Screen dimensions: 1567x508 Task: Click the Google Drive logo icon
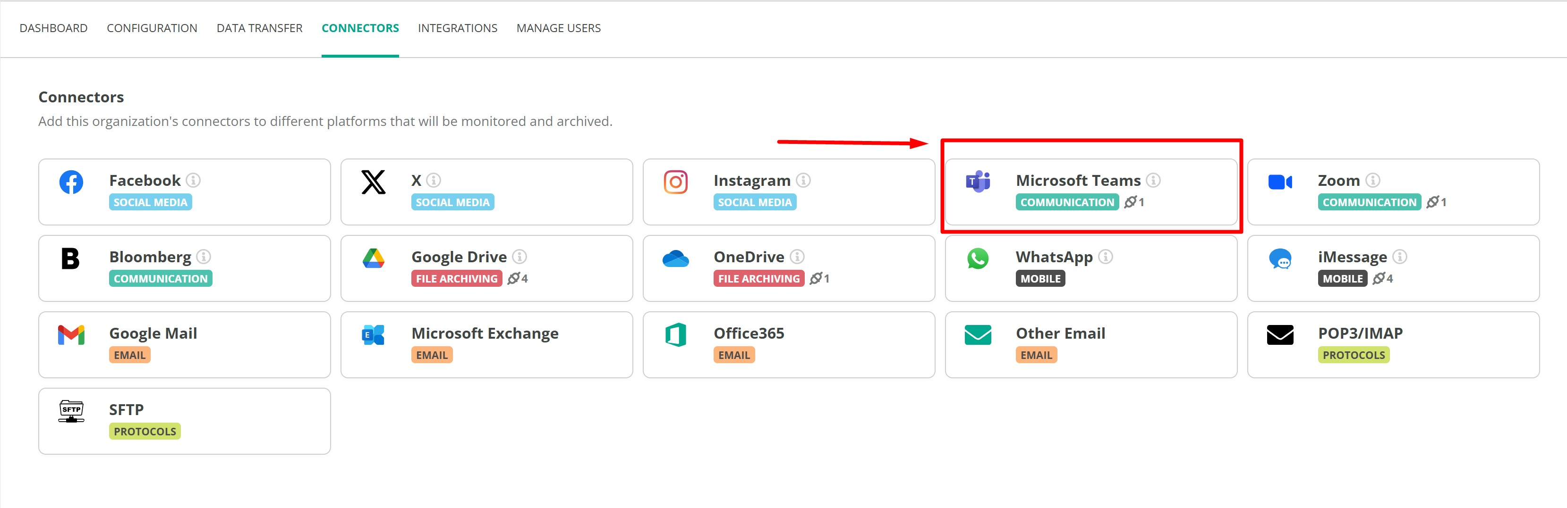click(374, 258)
